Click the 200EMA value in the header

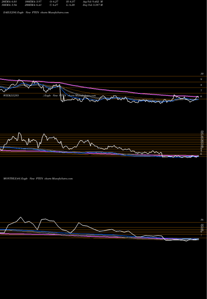pos(33,5)
